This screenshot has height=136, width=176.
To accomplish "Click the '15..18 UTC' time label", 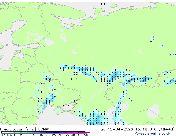I will point(146,129).
